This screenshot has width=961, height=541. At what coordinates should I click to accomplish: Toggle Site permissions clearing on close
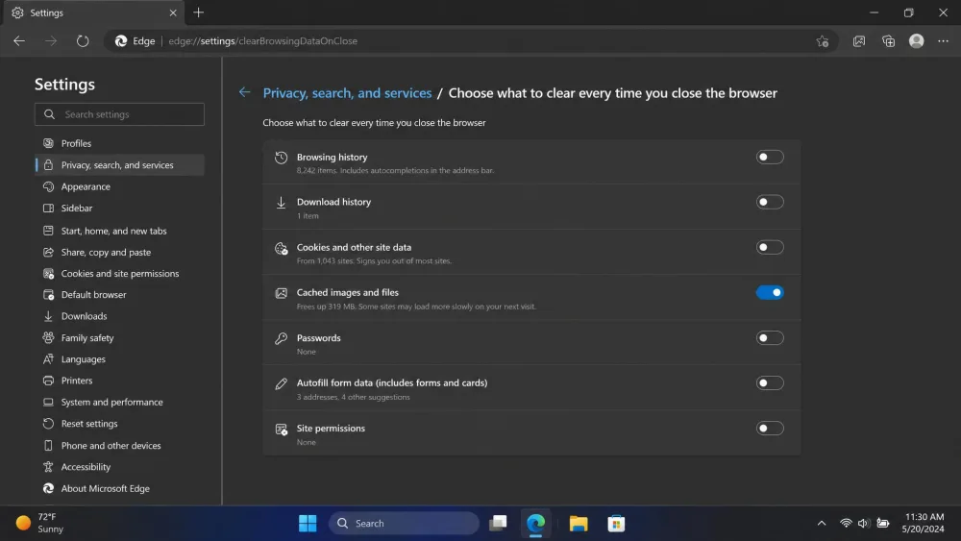770,429
